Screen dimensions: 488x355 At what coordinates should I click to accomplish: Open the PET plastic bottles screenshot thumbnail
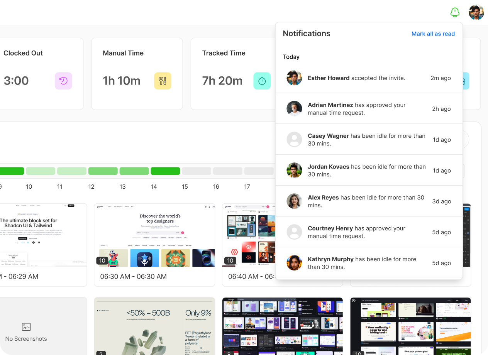pos(154,326)
